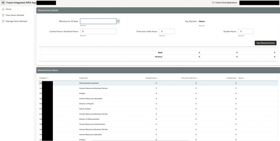Viewport: 280px width, 141px height.
Task: Focus the Effective As-Of Date field
Action: point(98,21)
